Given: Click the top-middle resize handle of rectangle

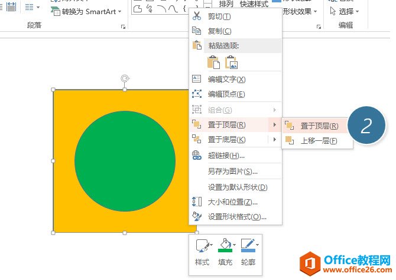Looking at the screenshot, I should click(125, 90).
